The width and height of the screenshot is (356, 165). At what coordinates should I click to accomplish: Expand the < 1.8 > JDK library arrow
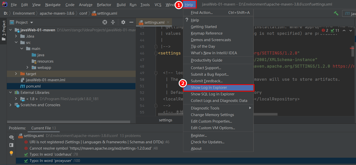pyautogui.click(x=16, y=99)
